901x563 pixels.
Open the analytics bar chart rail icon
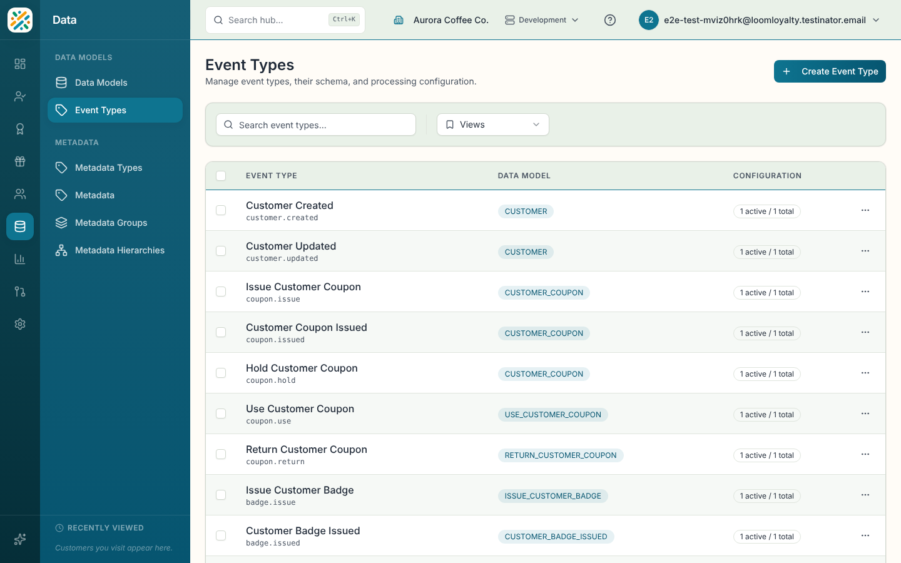[x=20, y=259]
